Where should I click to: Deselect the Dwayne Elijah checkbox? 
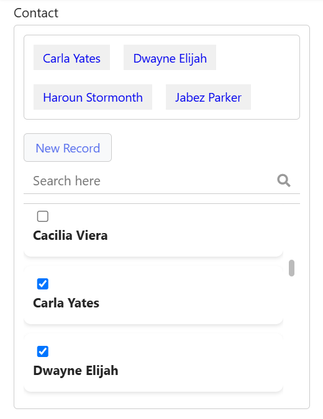click(43, 351)
